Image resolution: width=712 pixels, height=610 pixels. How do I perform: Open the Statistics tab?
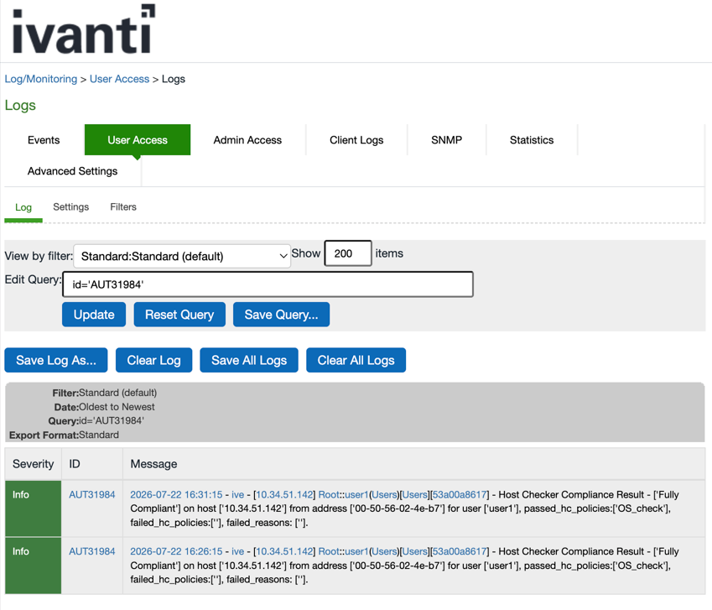[532, 140]
